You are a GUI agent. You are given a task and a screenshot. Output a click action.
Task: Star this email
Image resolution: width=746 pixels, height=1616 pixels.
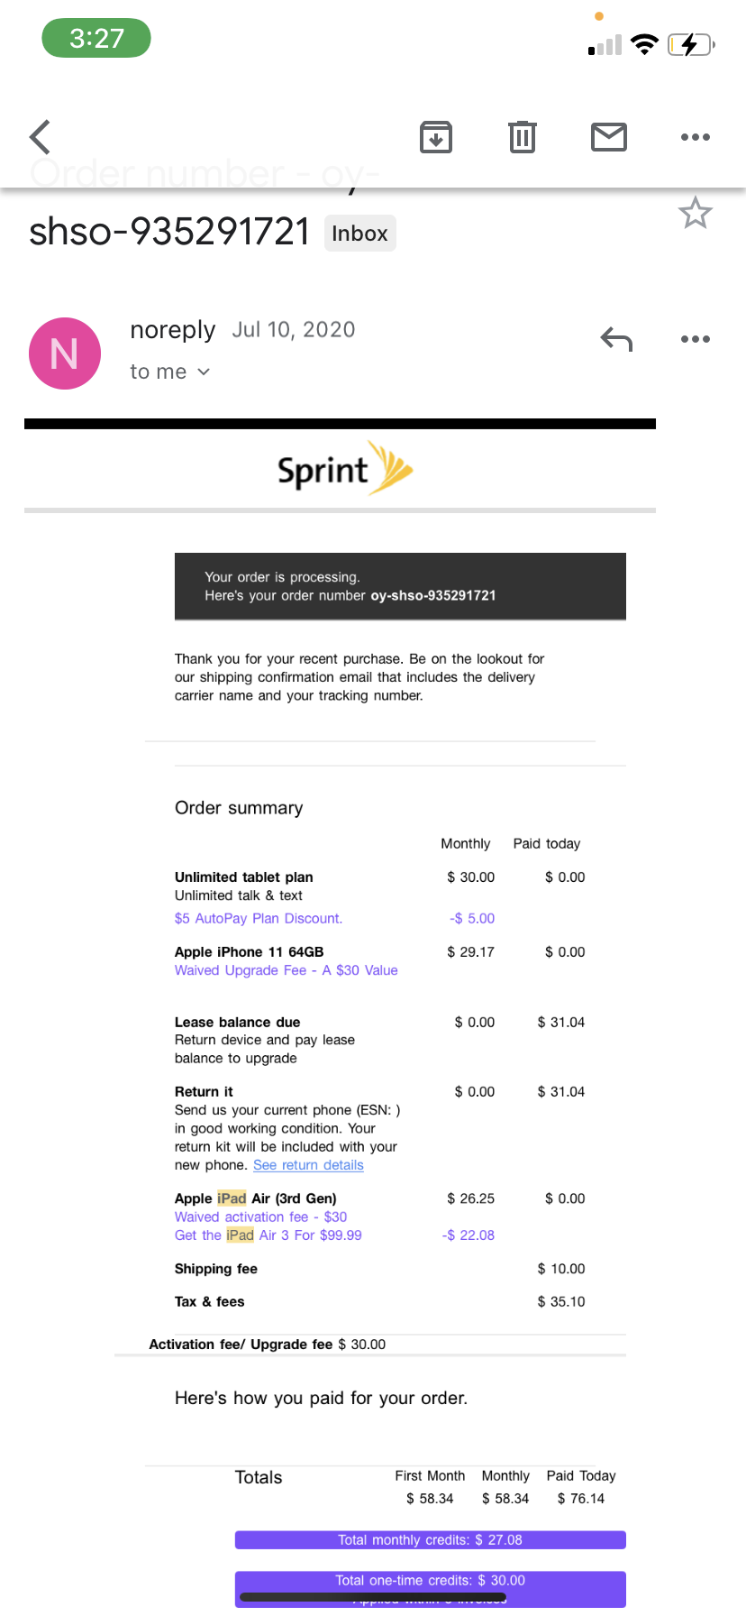coord(696,213)
